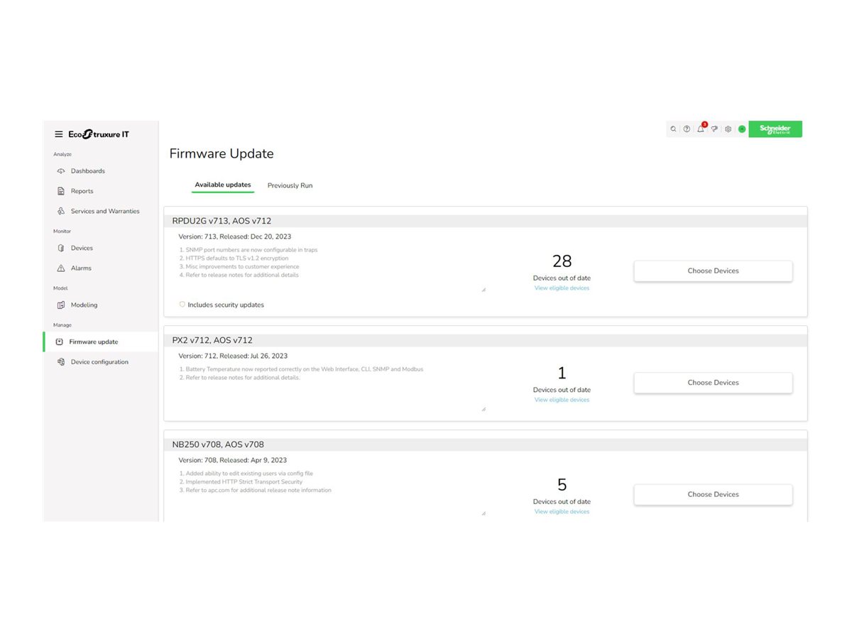Image resolution: width=852 pixels, height=639 pixels.
Task: Choose Devices for PX2 v712 update
Action: [x=713, y=382]
